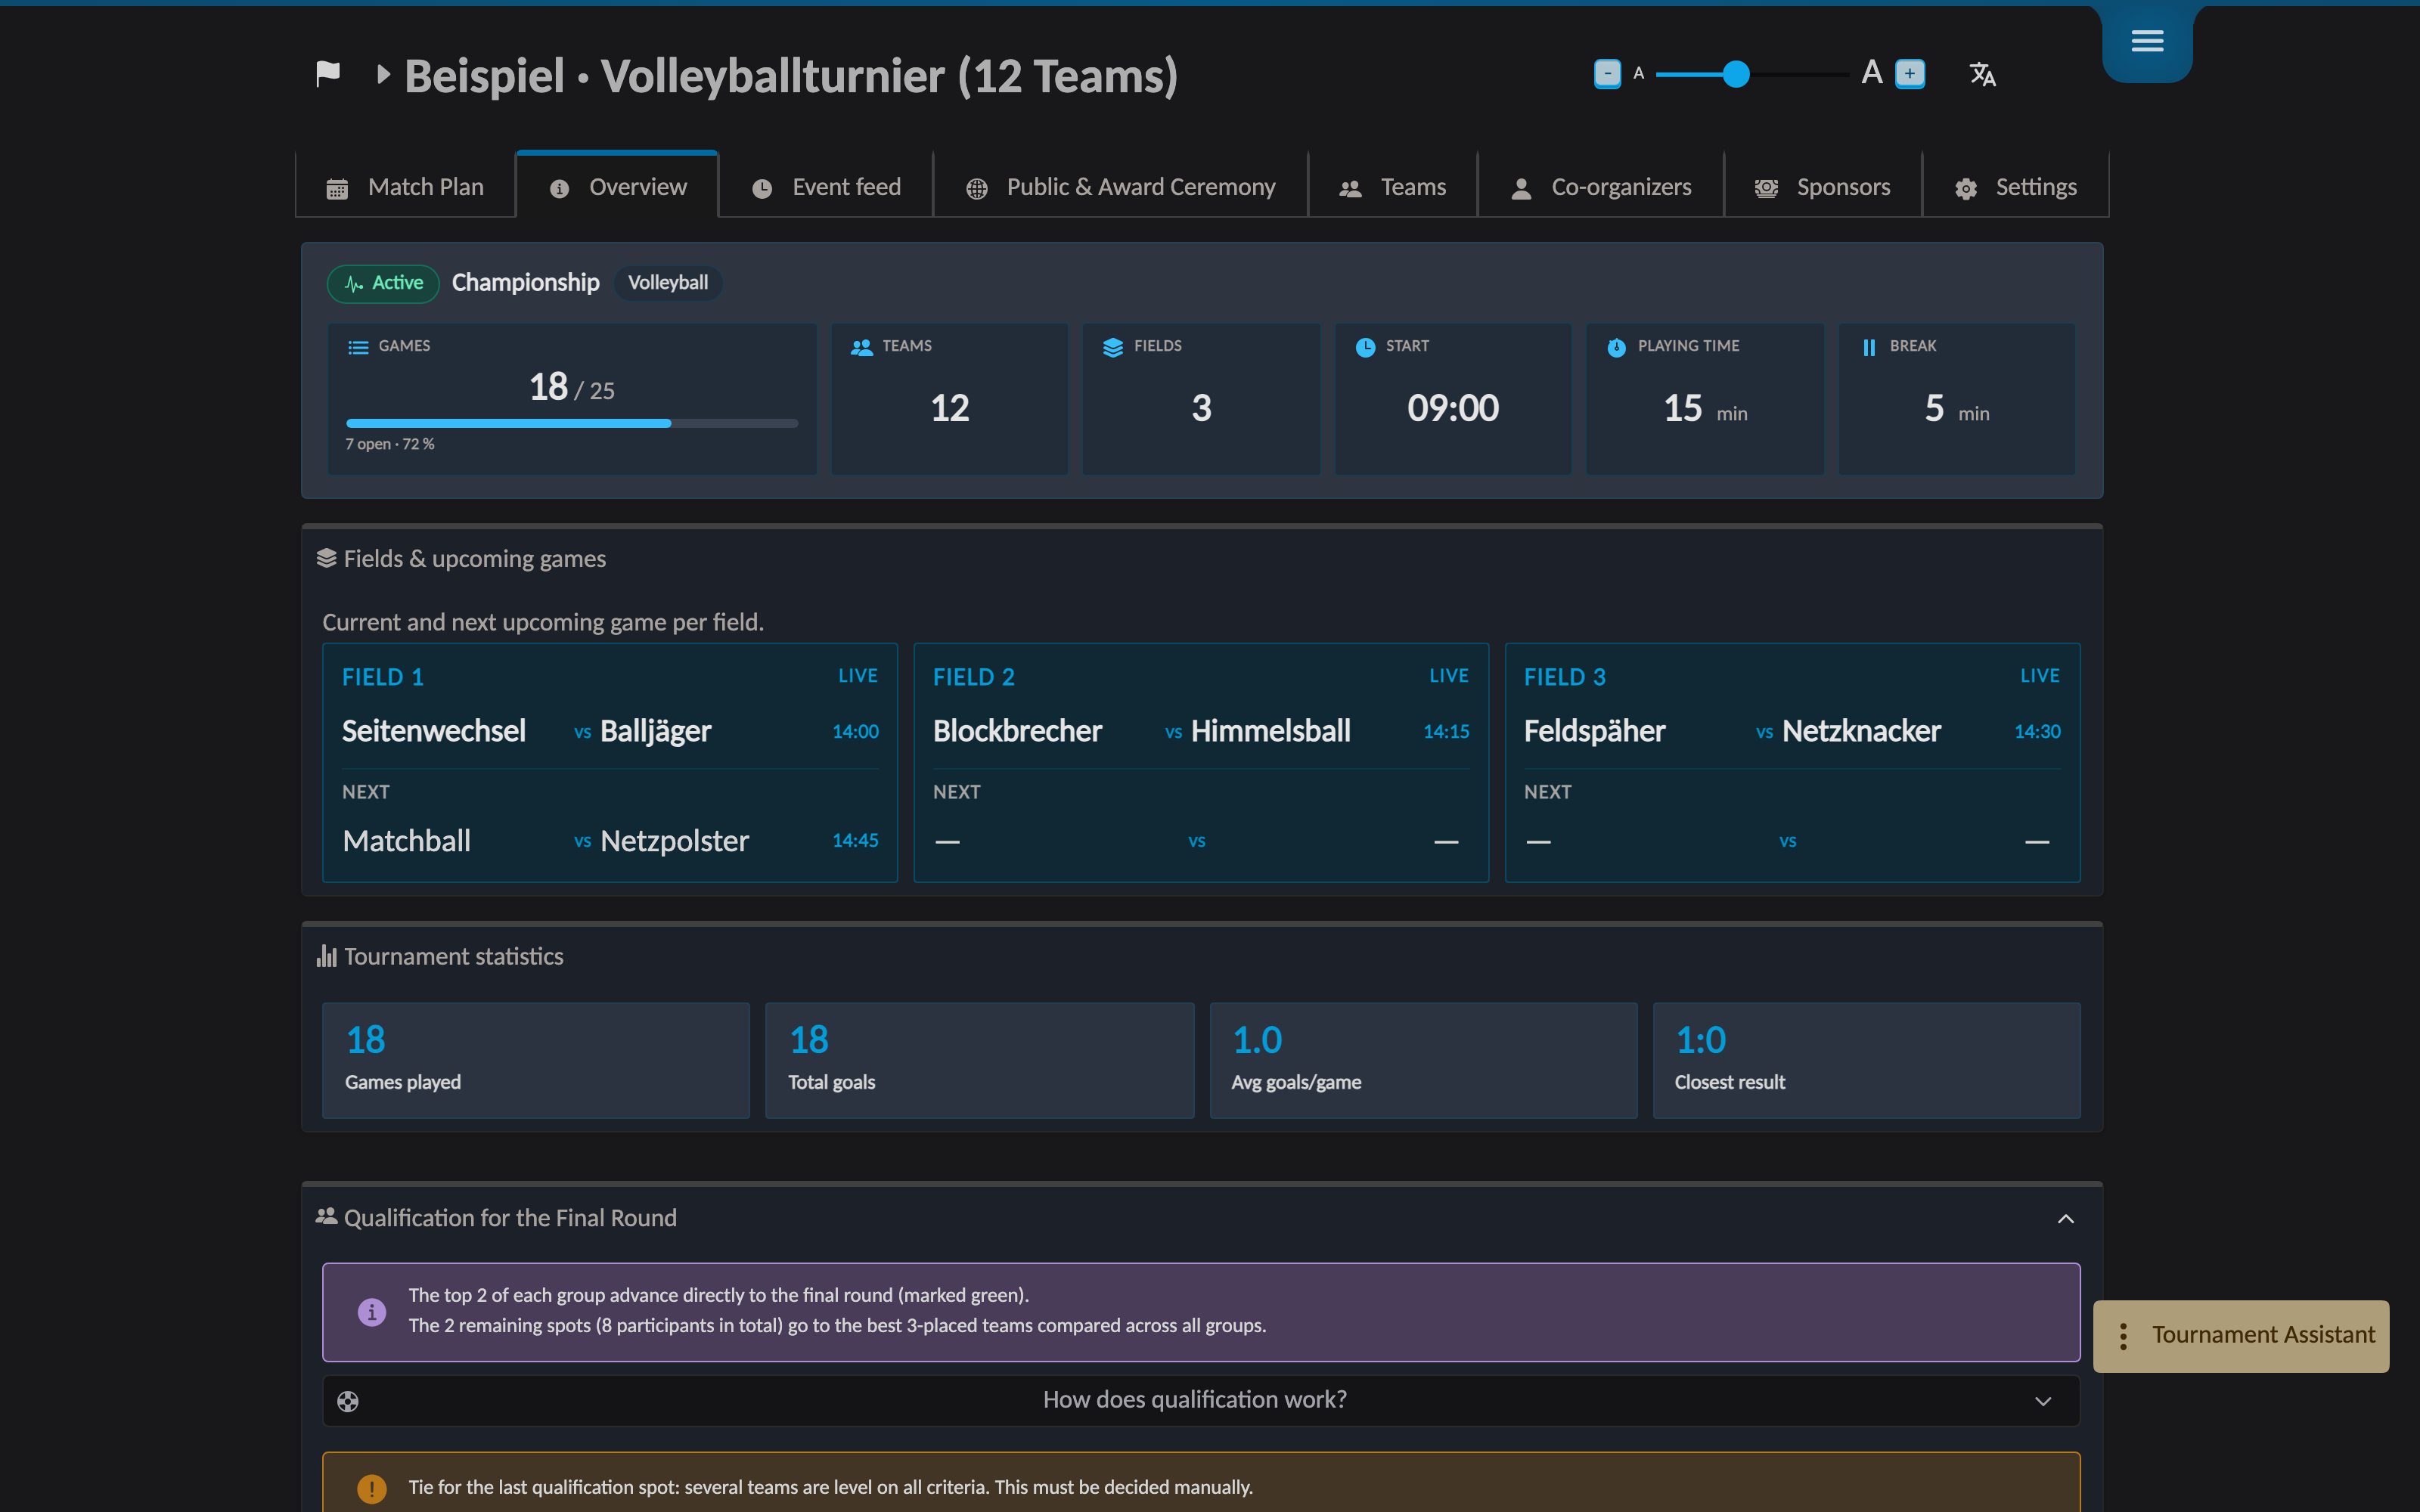
Task: Open the Tournament Assistant button
Action: (x=2241, y=1336)
